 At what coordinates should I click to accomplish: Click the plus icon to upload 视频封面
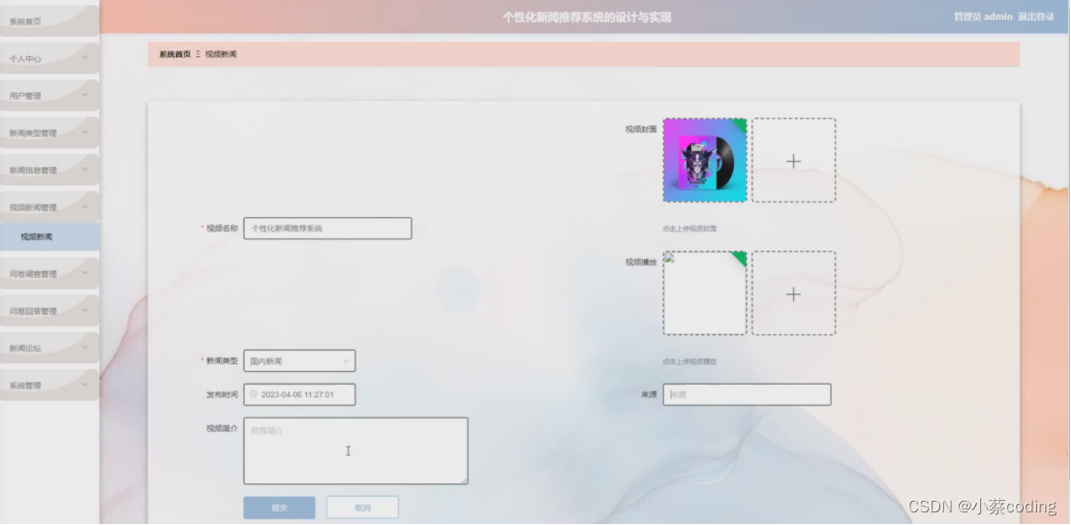(793, 161)
